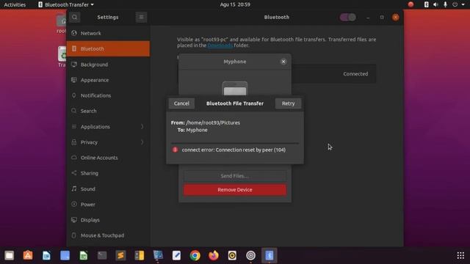Launch LibreOffice Calc from the dock
470x264 pixels.
coord(84,255)
